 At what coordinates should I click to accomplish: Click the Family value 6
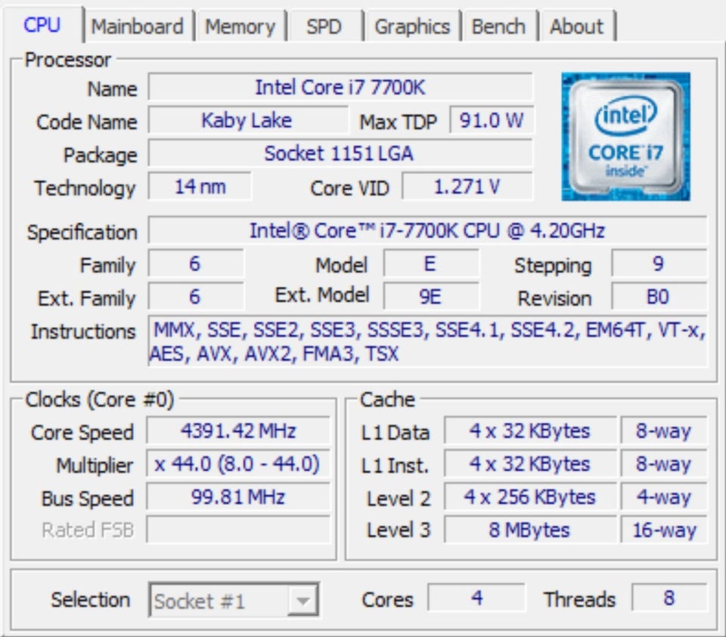click(x=195, y=264)
